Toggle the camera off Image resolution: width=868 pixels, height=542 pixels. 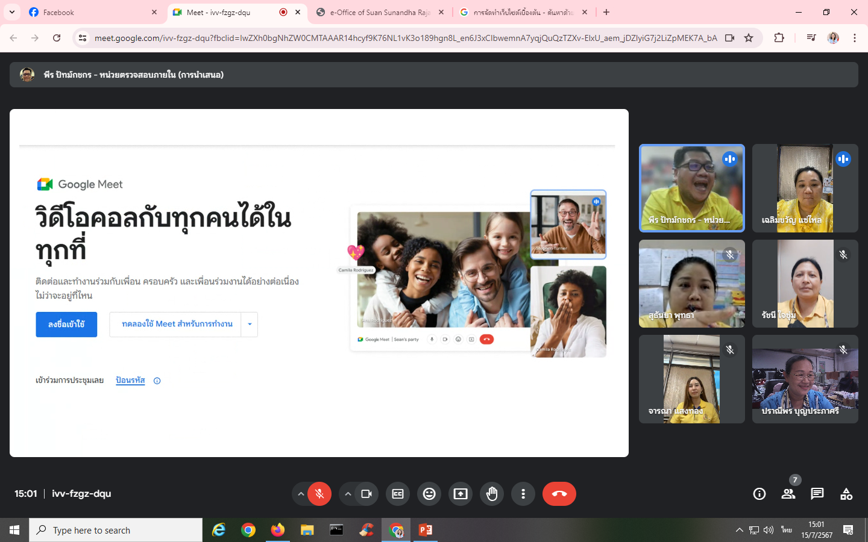point(366,494)
